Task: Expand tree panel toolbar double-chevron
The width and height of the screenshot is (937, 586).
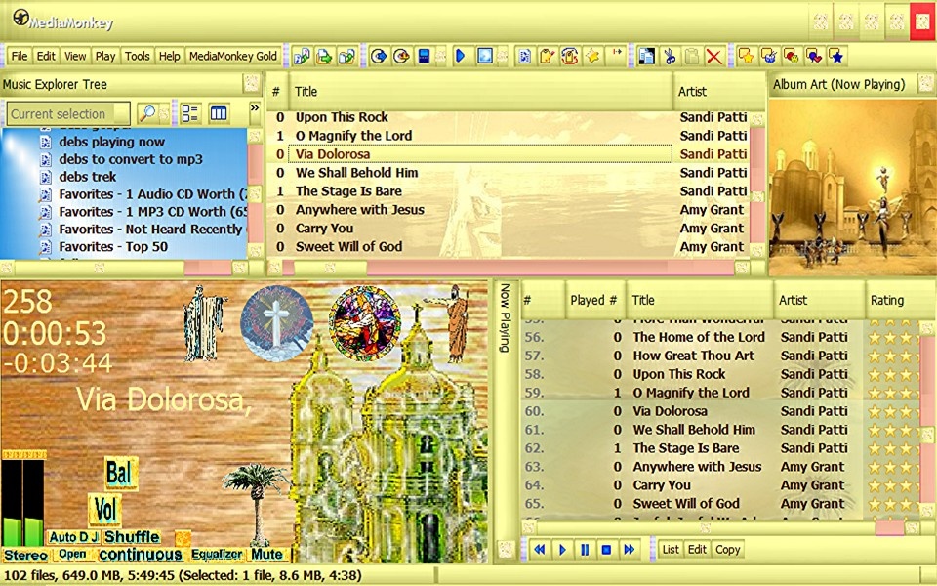Action: (x=255, y=108)
